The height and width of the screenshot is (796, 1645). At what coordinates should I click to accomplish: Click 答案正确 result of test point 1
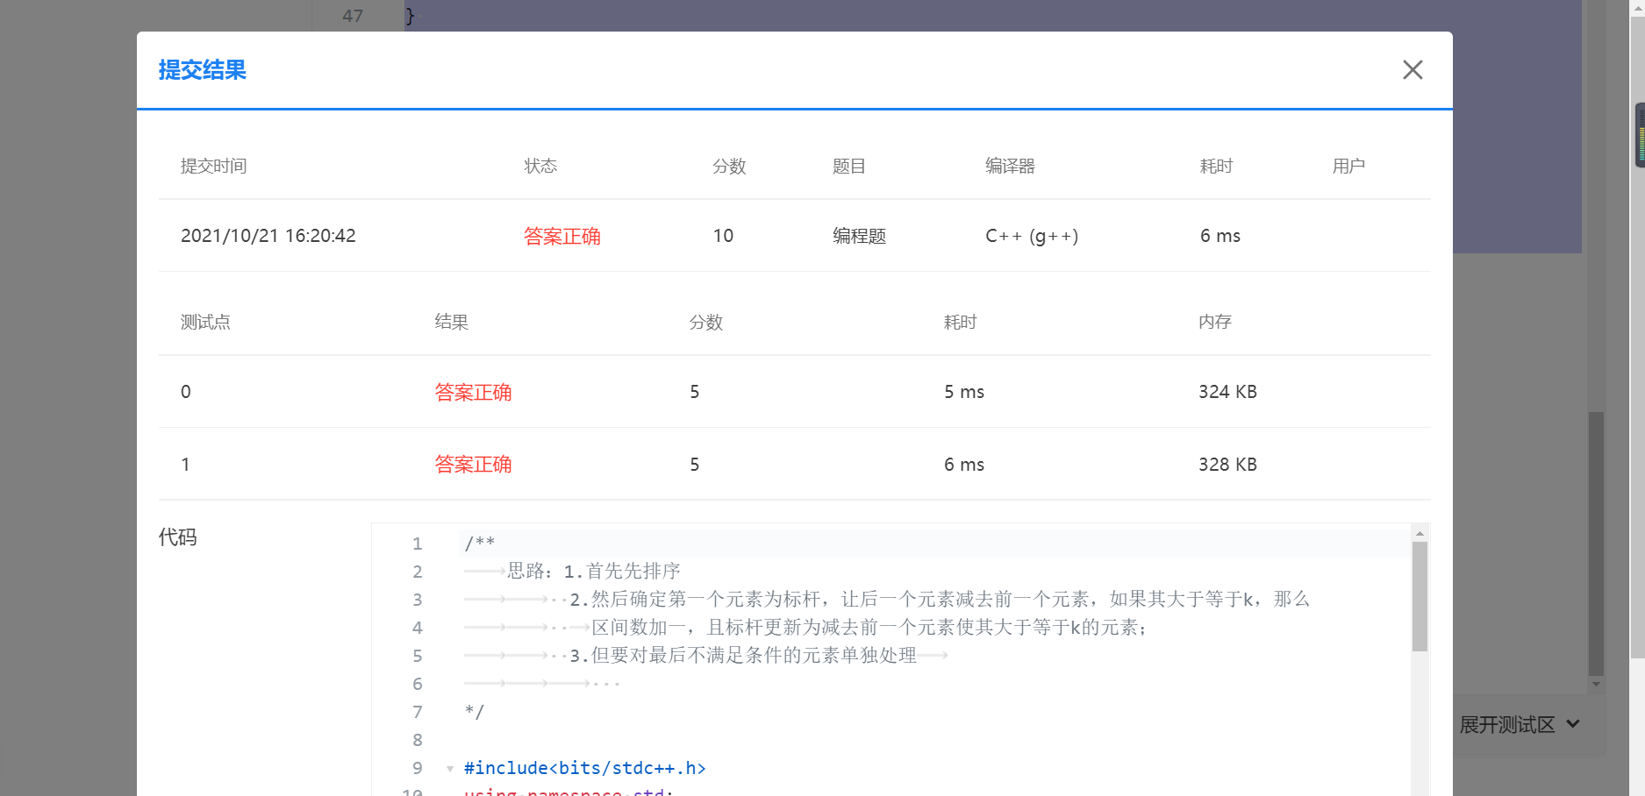pos(474,465)
